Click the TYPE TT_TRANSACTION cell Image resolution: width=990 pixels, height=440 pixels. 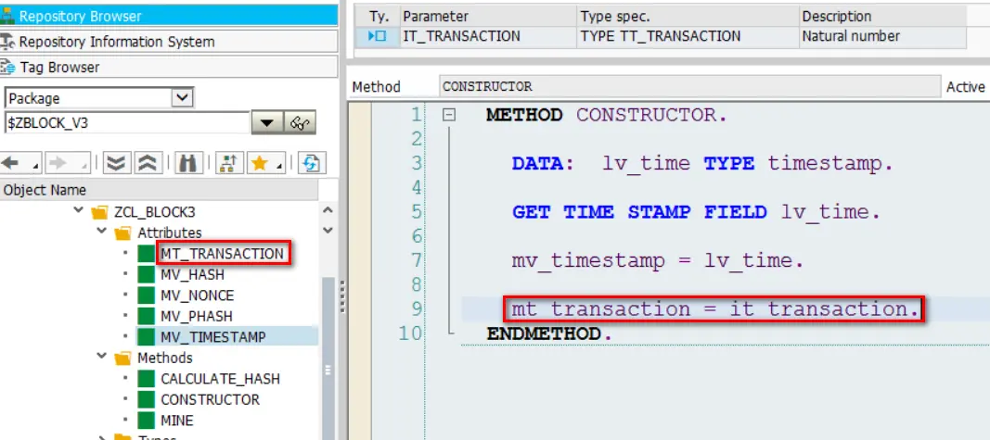click(x=688, y=36)
